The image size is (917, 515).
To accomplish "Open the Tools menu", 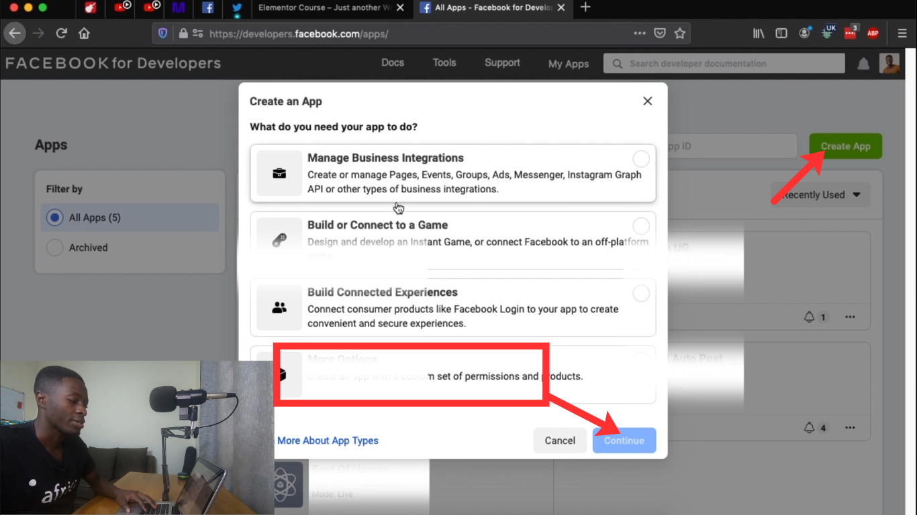I will tap(444, 62).
